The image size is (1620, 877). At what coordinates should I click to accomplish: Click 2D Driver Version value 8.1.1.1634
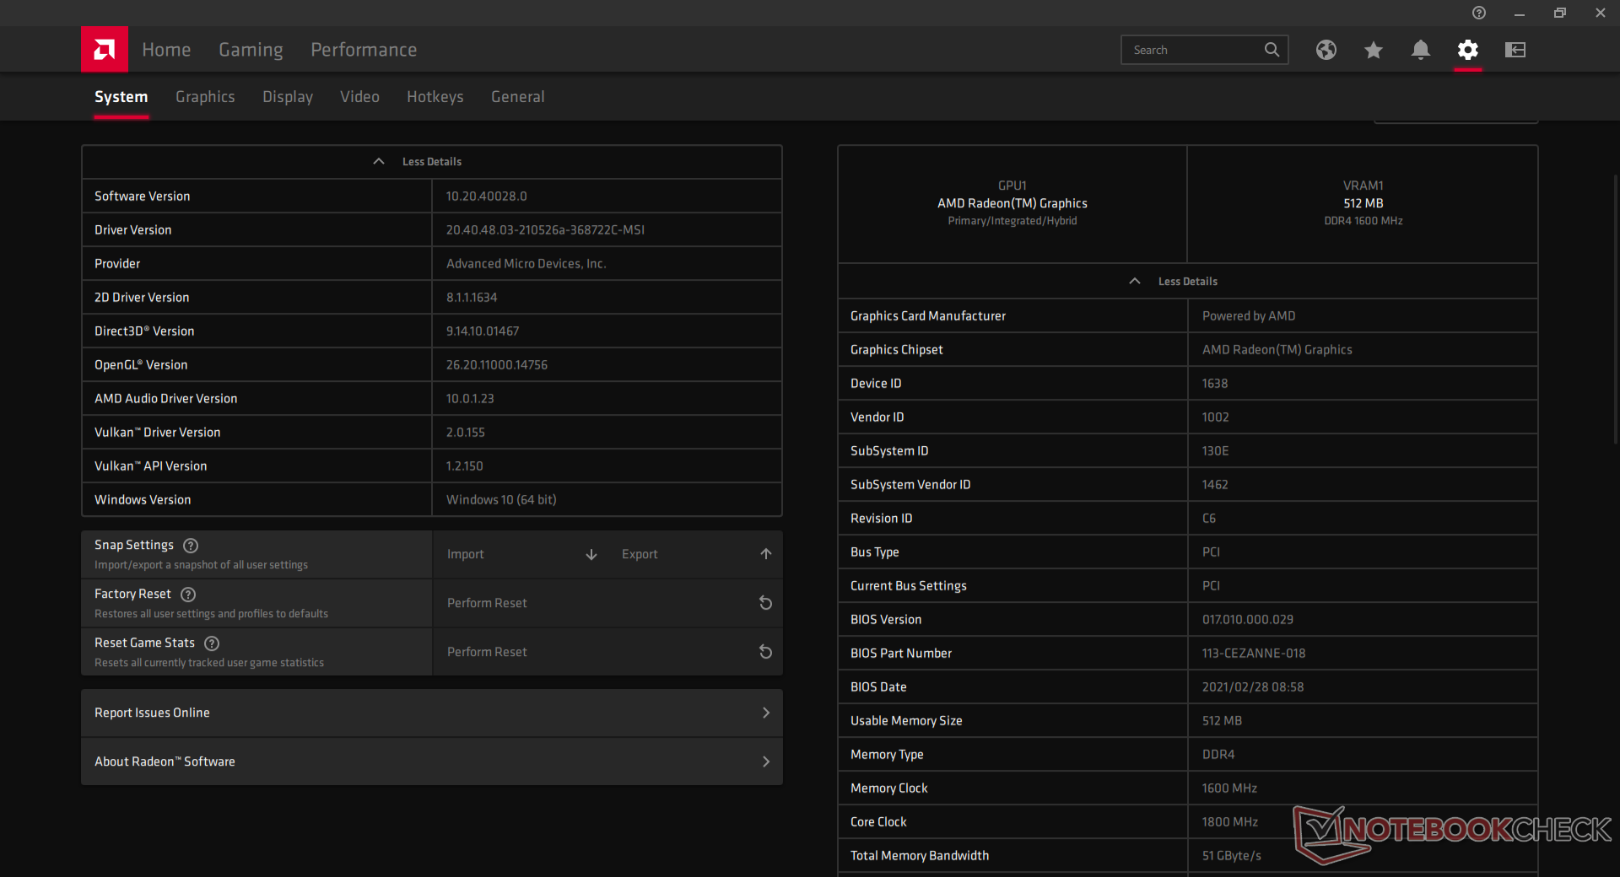click(472, 298)
